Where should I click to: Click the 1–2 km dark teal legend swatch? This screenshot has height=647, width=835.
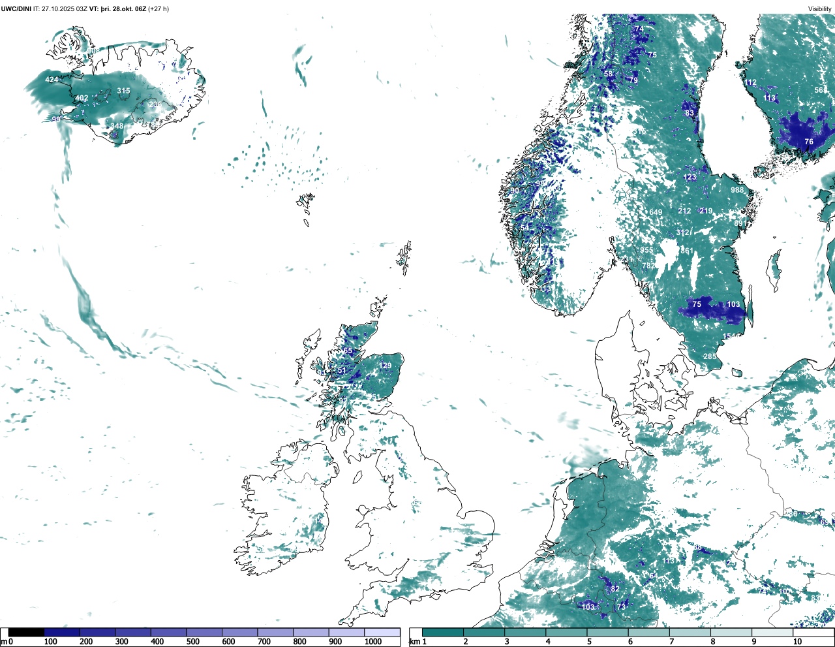tap(443, 633)
